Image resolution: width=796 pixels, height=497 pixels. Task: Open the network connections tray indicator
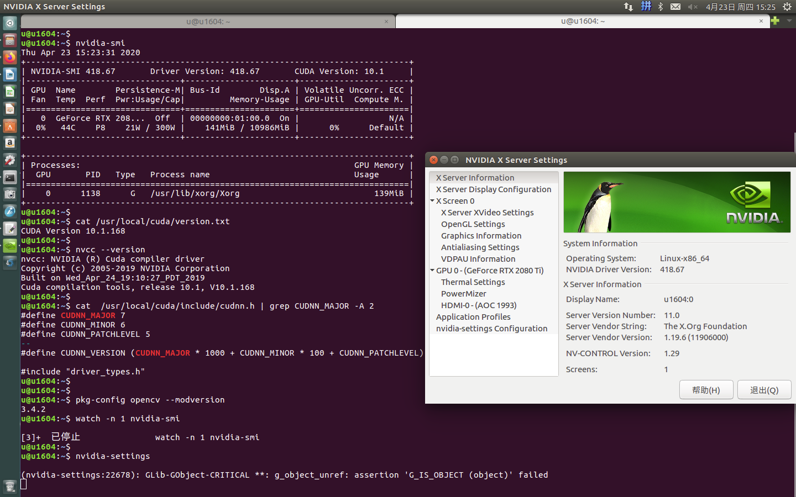coord(629,7)
